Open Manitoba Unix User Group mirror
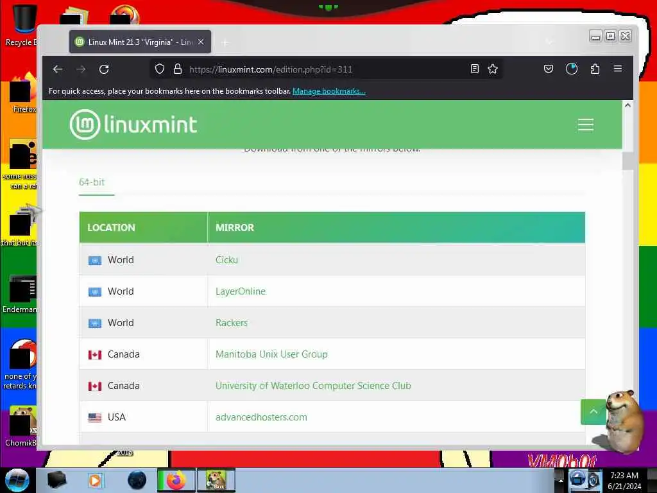 pos(271,354)
